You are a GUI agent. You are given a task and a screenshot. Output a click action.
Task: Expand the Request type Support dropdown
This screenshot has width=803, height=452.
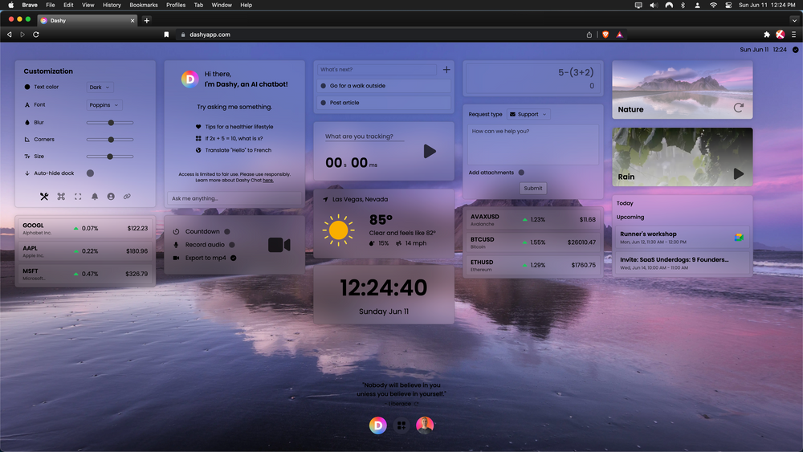tap(528, 114)
